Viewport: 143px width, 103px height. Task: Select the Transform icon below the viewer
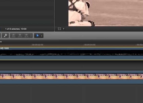pos(59,29)
